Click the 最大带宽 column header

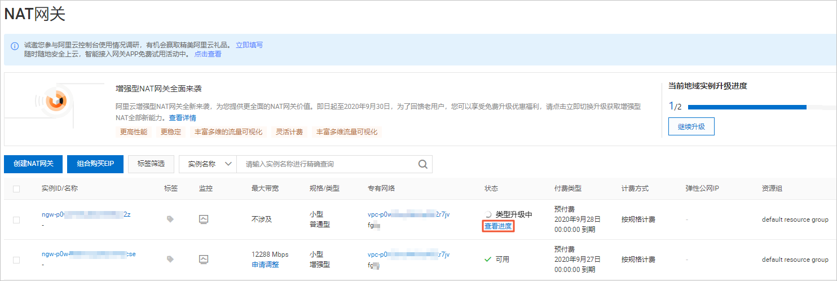click(265, 188)
